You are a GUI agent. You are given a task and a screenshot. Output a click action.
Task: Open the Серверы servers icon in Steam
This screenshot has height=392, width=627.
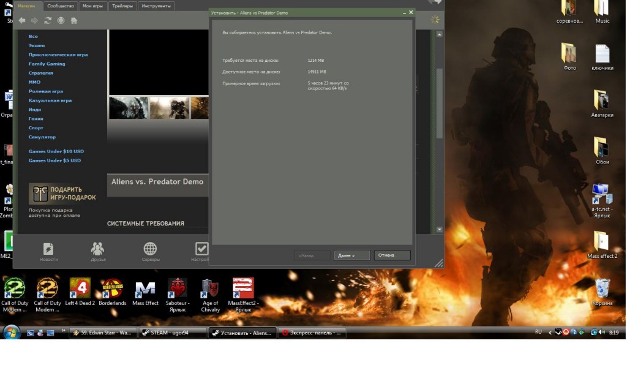click(x=151, y=252)
